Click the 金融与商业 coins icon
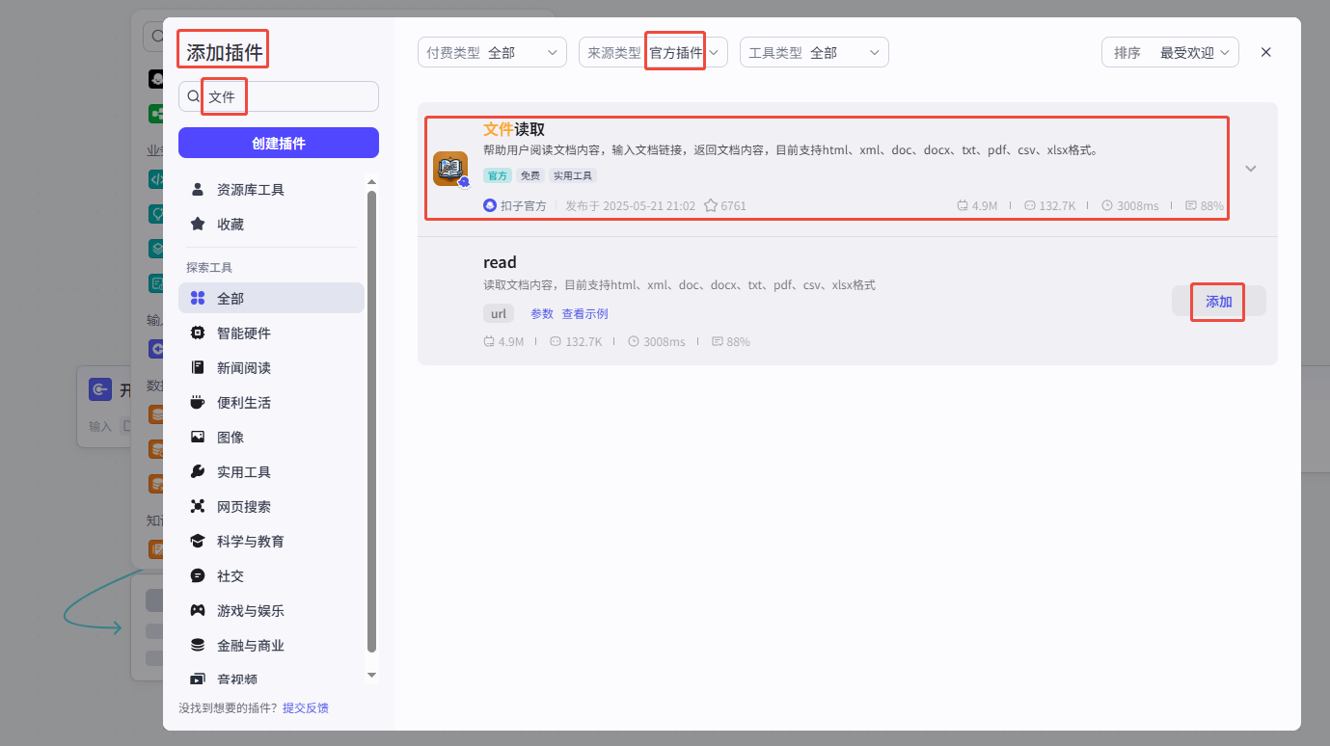Screen dimensions: 1330x746 pos(198,646)
